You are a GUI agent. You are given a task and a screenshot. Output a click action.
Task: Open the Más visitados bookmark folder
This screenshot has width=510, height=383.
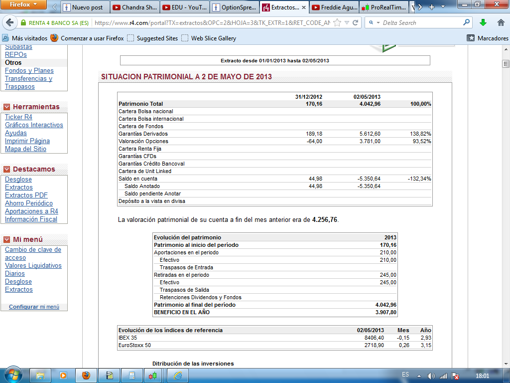point(25,38)
